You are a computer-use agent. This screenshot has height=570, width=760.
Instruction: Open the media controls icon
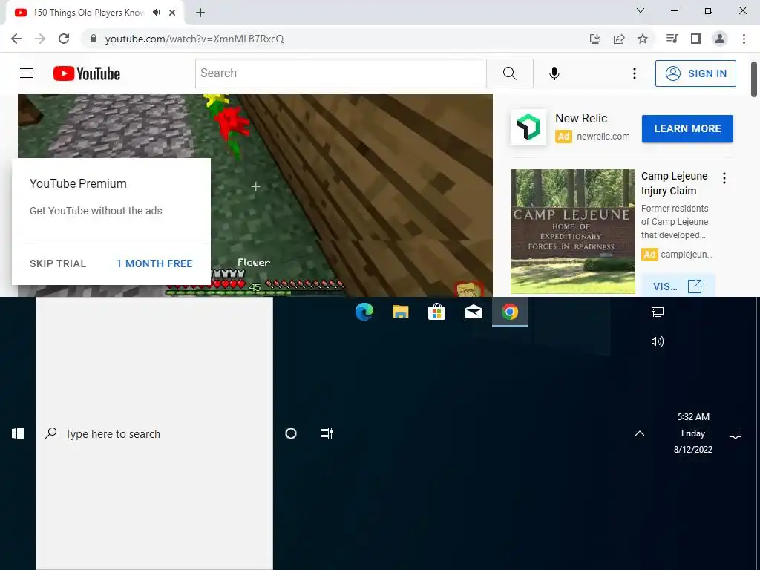pyautogui.click(x=672, y=39)
